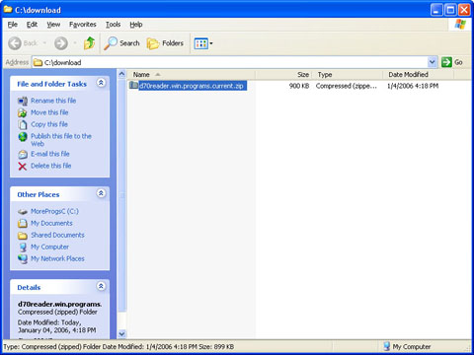Open the Tools menu

(113, 25)
